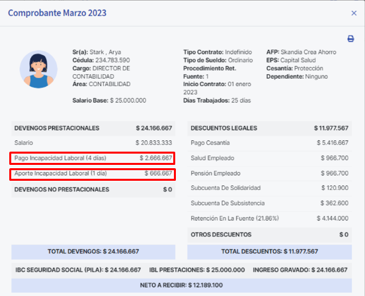Click the Pensión Empleado deduction row
This screenshot has height=296, width=365.
tap(269, 173)
